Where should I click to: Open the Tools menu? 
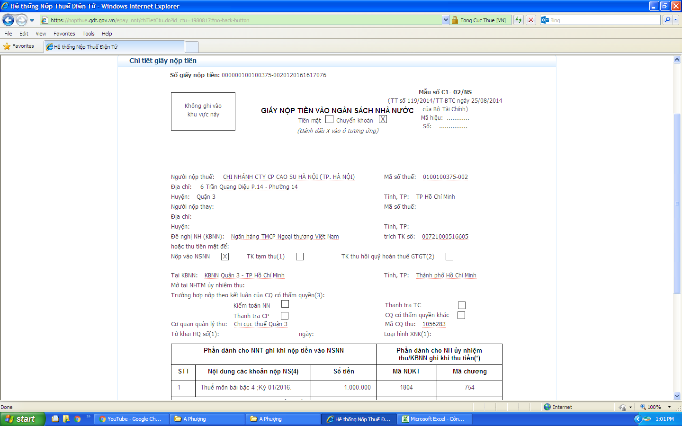point(88,34)
